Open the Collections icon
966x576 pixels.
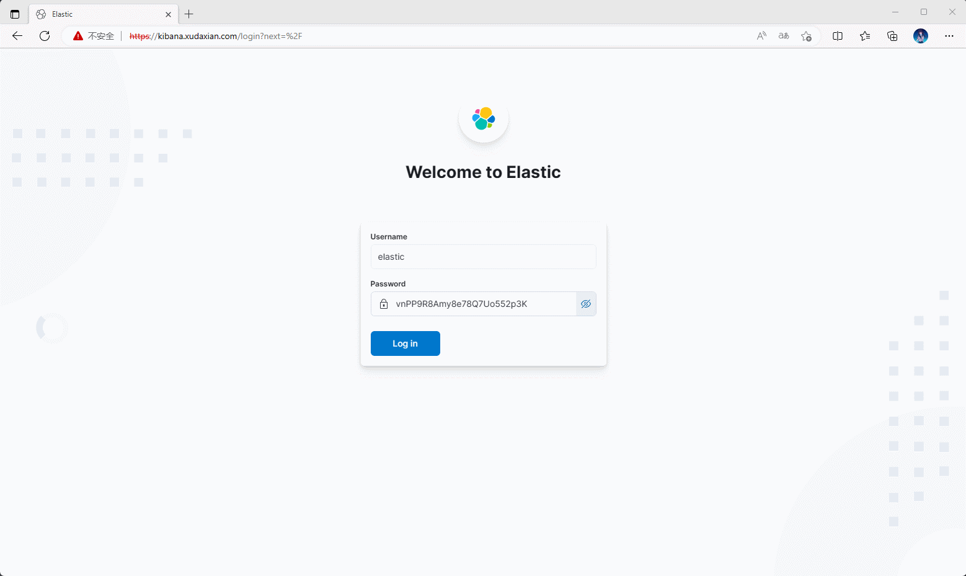click(x=892, y=36)
